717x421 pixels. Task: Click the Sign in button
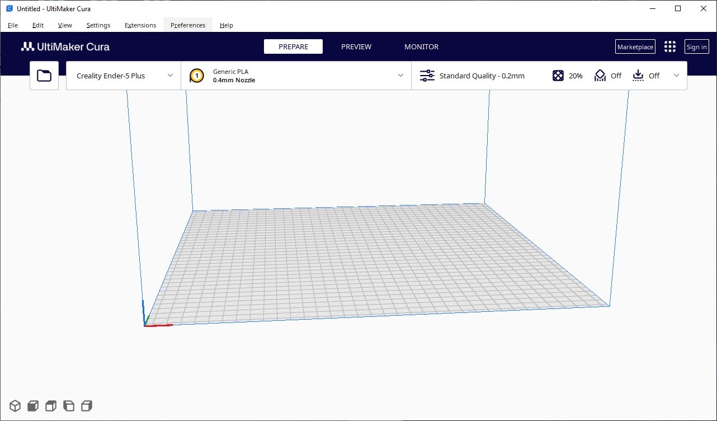point(696,47)
